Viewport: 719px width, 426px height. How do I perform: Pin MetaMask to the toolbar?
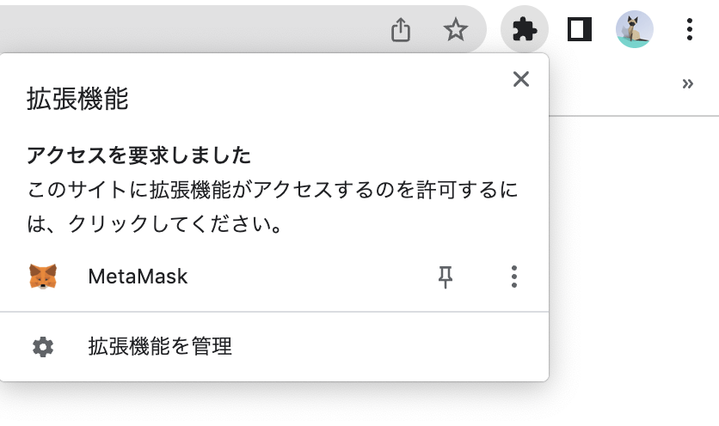coord(446,277)
